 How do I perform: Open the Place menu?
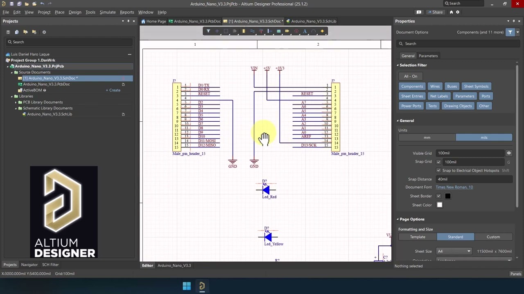pyautogui.click(x=59, y=12)
